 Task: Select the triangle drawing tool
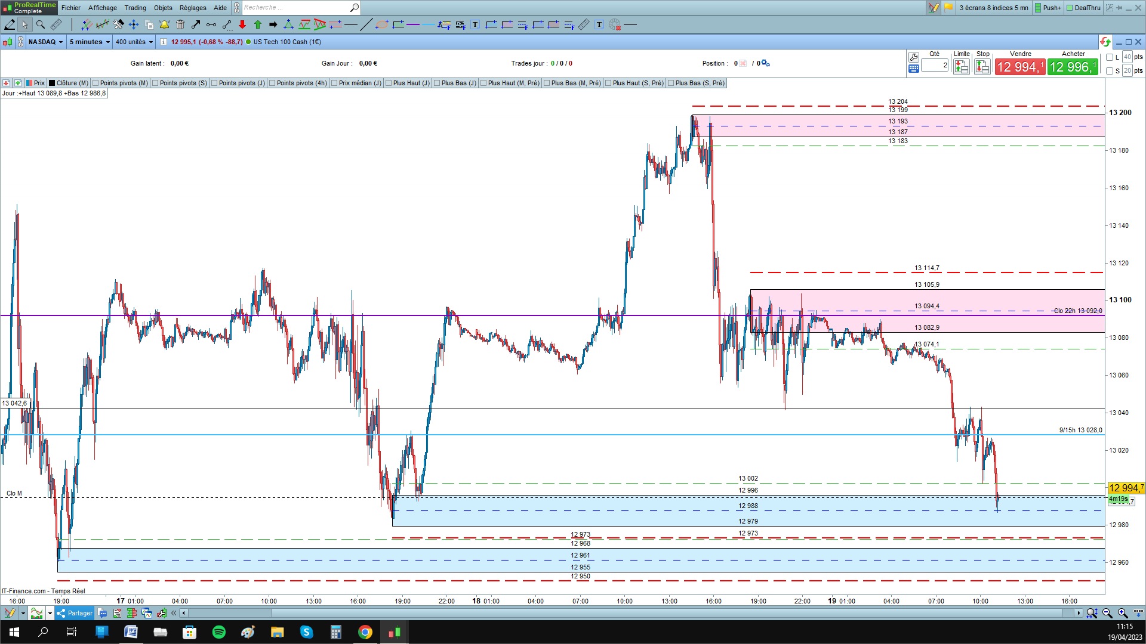coord(288,24)
